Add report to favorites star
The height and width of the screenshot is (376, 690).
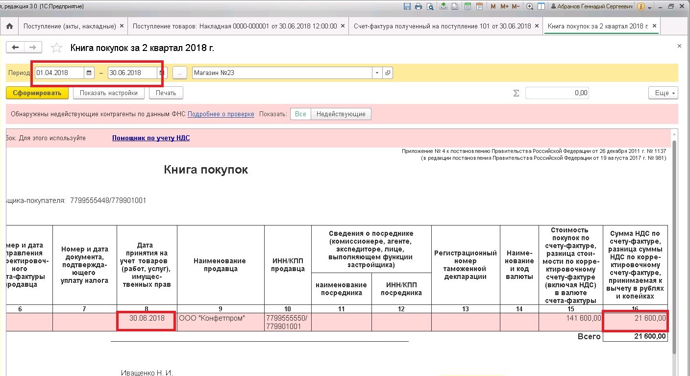[57, 48]
